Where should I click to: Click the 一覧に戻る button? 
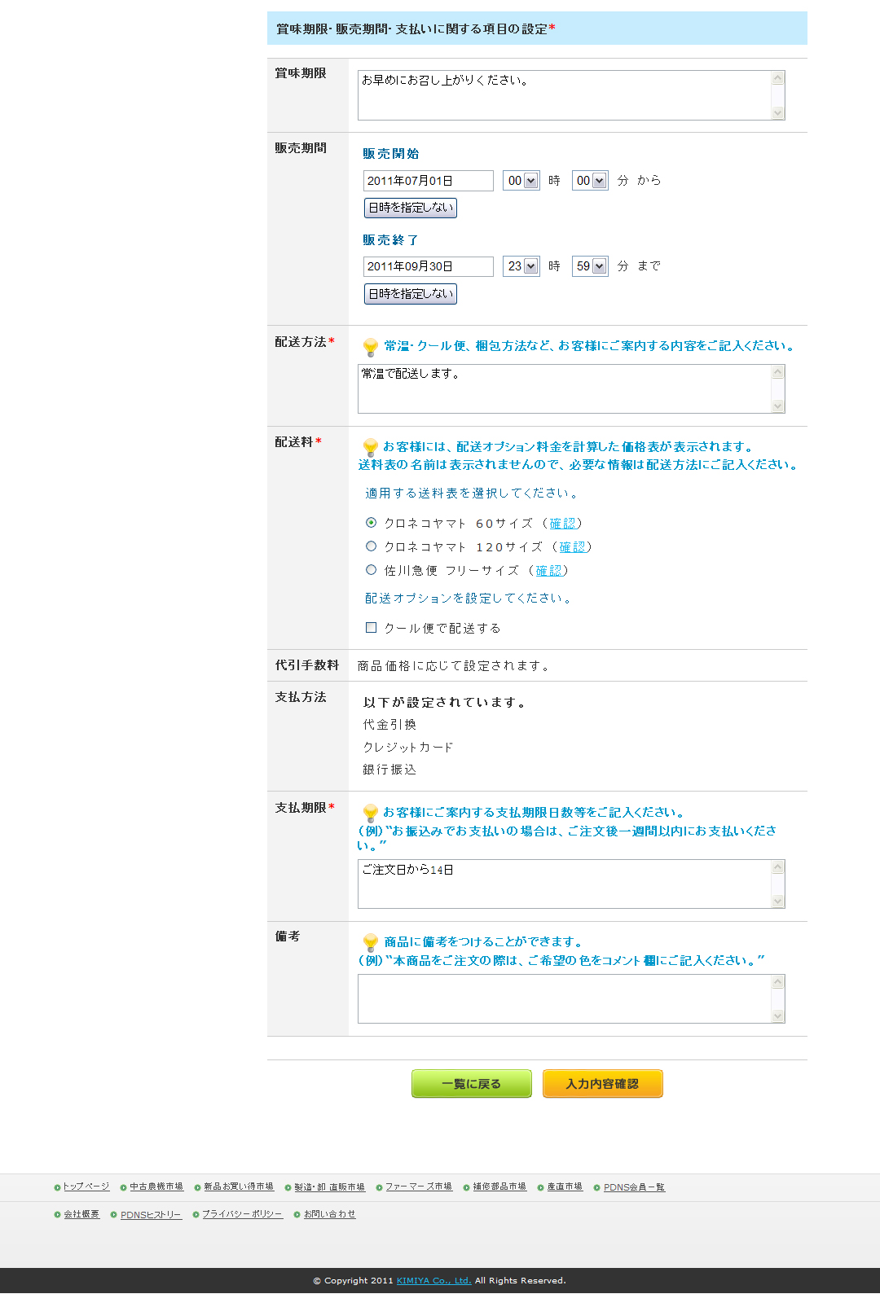coord(471,1084)
